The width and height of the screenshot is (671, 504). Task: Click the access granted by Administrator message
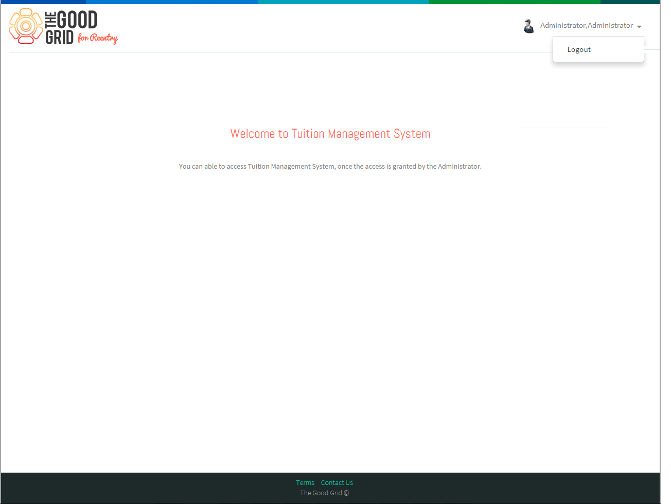click(x=330, y=166)
